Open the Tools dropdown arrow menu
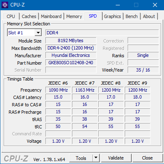The image size is (164, 164). click(x=96, y=158)
